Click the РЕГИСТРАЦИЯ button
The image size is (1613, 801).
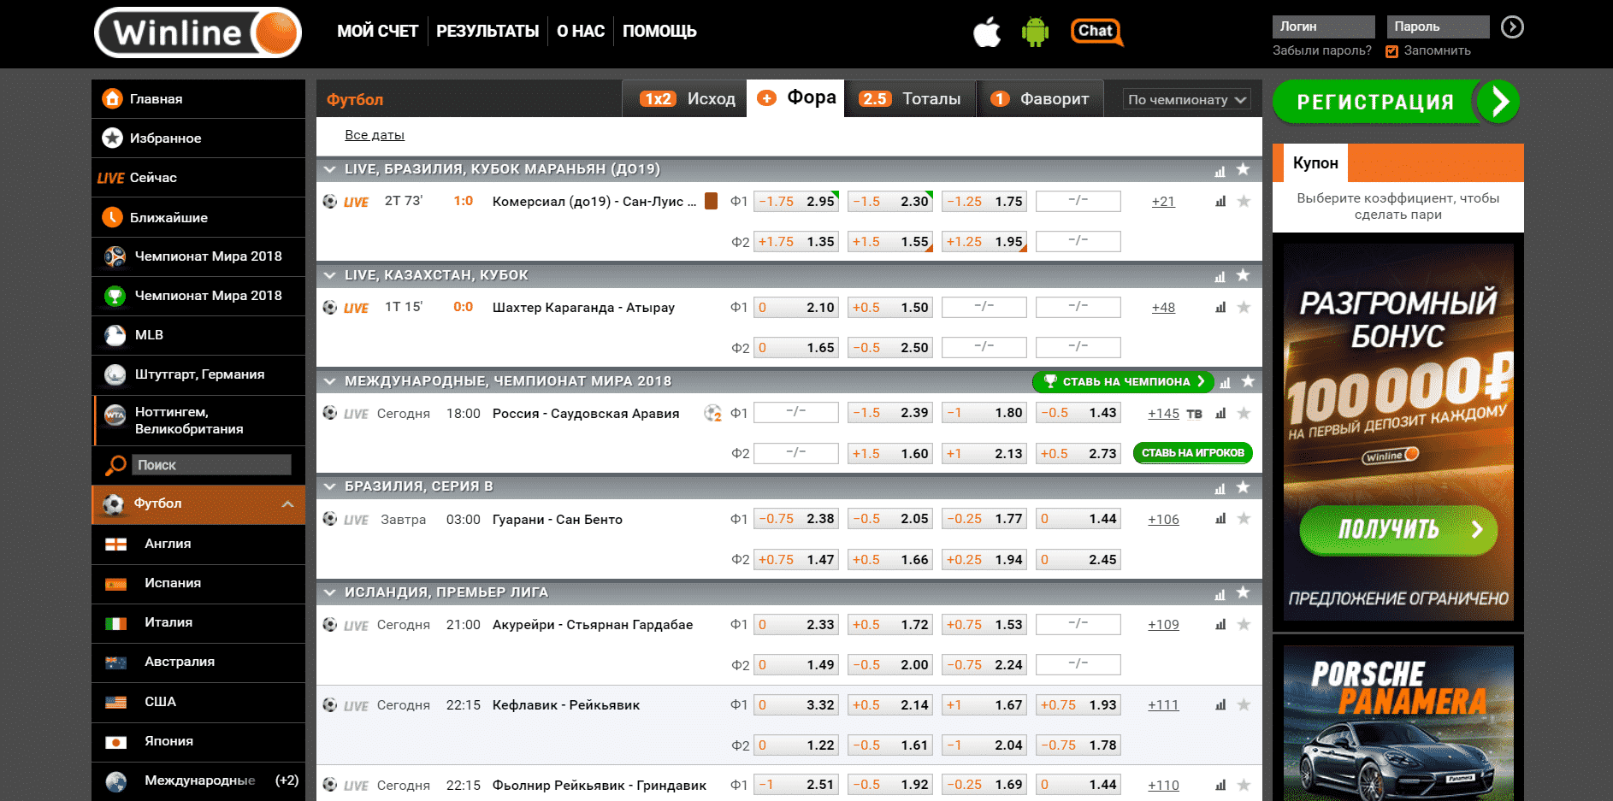coord(1397,102)
